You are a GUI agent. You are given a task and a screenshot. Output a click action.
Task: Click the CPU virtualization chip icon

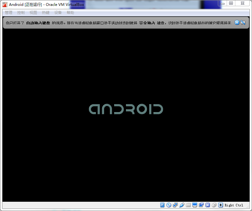pos(208,205)
